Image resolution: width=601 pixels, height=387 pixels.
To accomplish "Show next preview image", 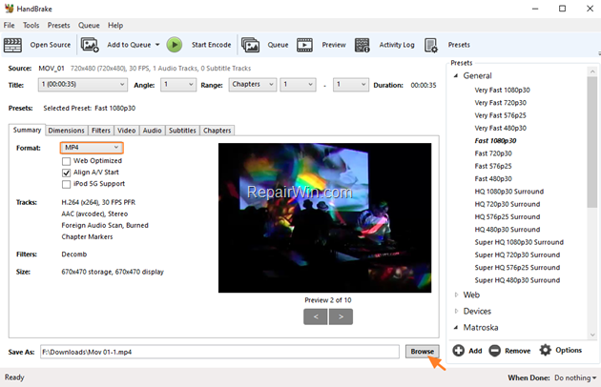I will pos(341,316).
